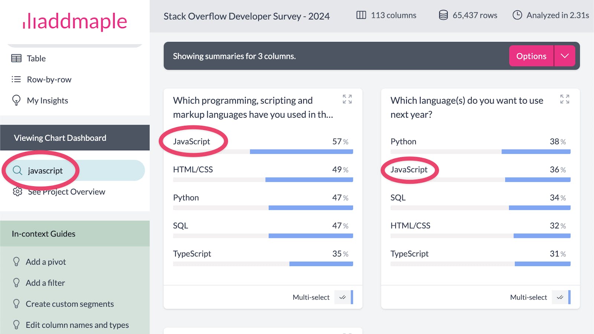Toggle Multi-select on the languages used card

[343, 297]
